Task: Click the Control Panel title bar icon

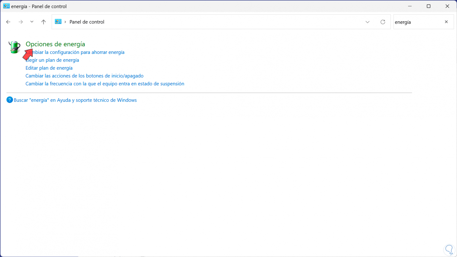Action: [6, 6]
